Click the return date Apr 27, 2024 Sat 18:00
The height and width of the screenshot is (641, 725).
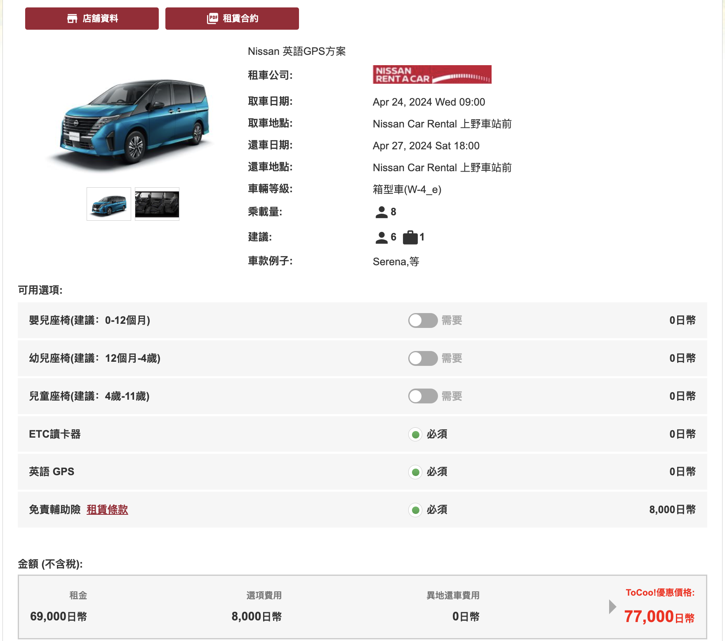click(426, 146)
